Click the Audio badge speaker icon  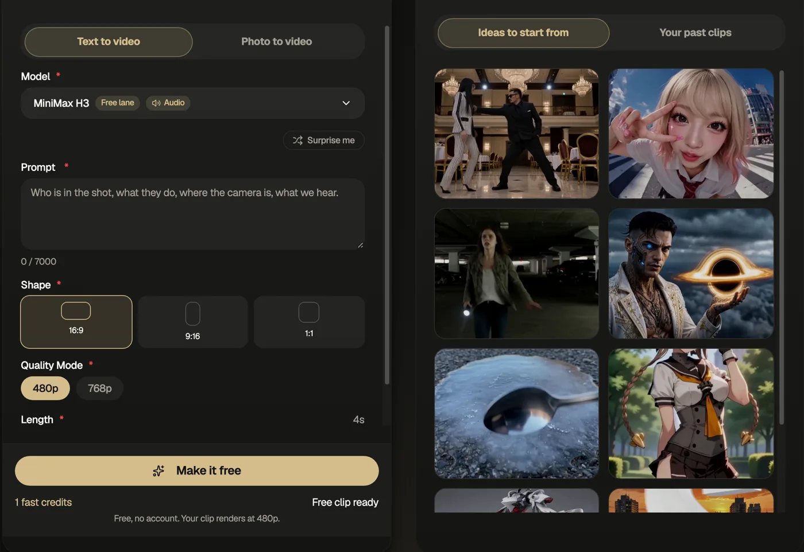tap(156, 103)
